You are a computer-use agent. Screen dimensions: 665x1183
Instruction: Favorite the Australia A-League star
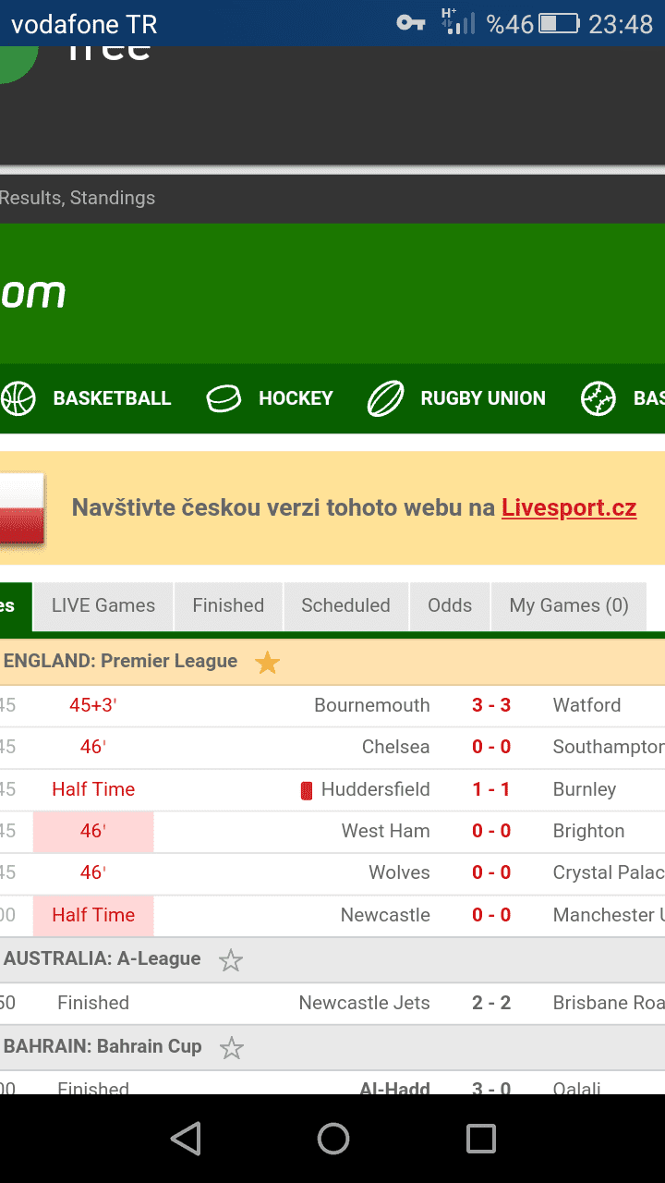coord(231,960)
